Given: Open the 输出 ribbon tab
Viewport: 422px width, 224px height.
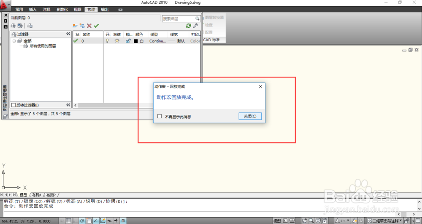Looking at the screenshot, I should [x=105, y=9].
